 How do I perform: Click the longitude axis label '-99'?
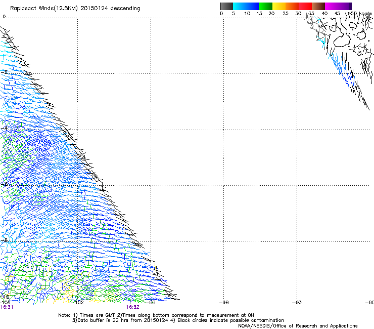coord(151,303)
